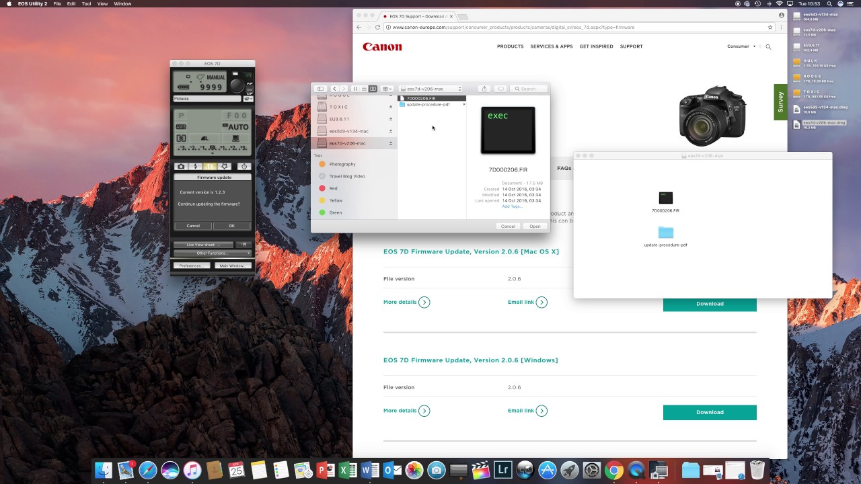The height and width of the screenshot is (484, 861).
Task: Click the destination folder icon beside Pictures field
Action: [248, 99]
